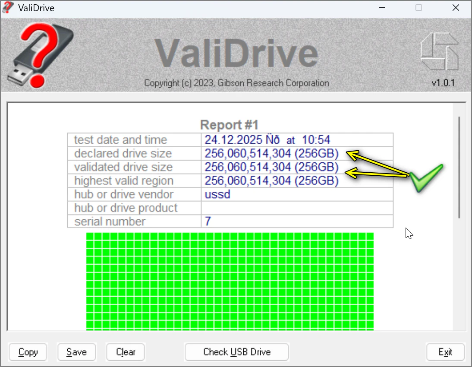Click the v1.0.1 version label
Viewport: 472px width, 367px height.
(x=443, y=82)
